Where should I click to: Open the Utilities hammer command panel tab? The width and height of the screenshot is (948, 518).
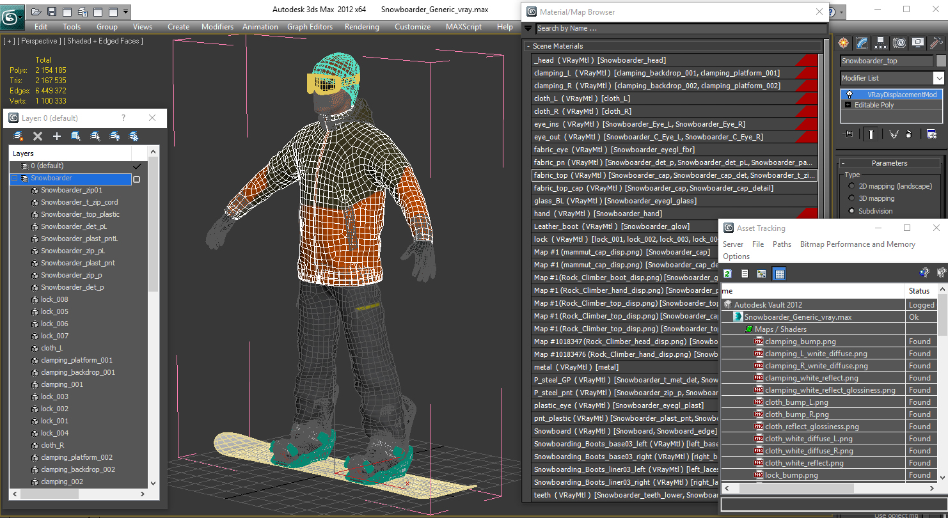936,43
